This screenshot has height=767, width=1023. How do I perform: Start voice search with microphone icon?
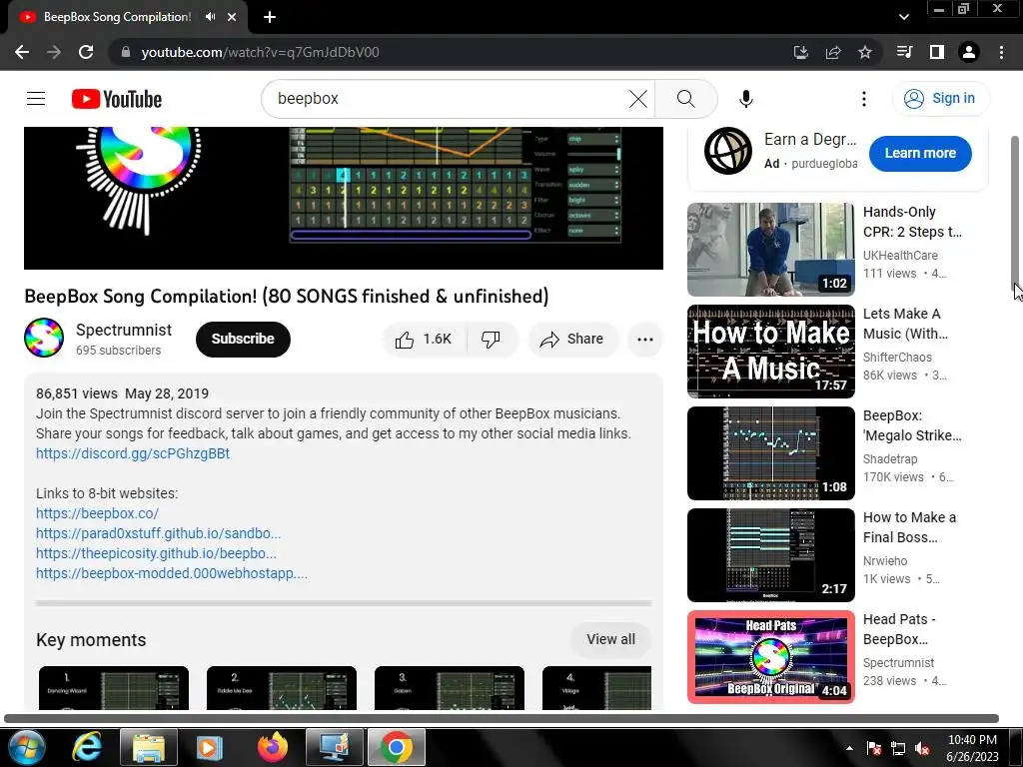(745, 99)
